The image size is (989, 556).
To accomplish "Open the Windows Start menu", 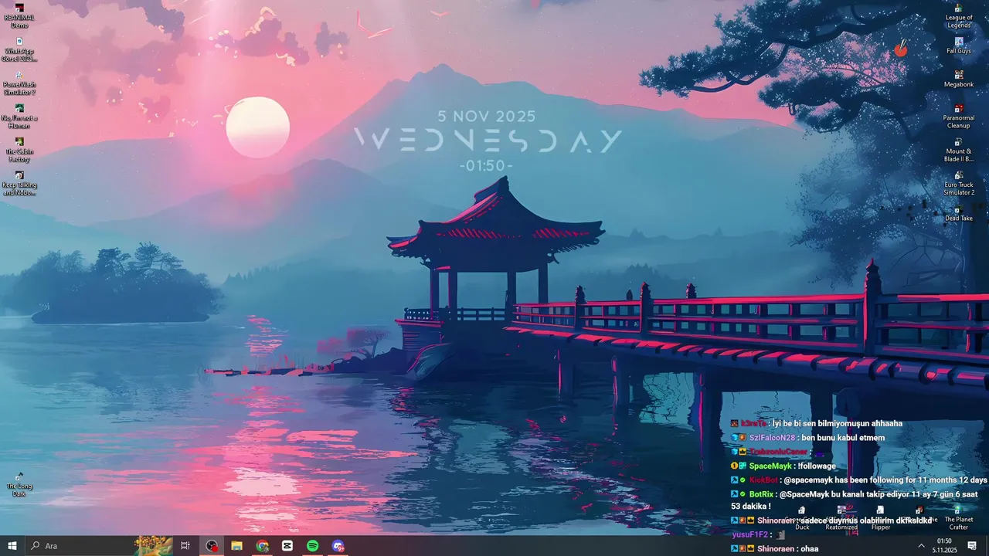I will (12, 546).
